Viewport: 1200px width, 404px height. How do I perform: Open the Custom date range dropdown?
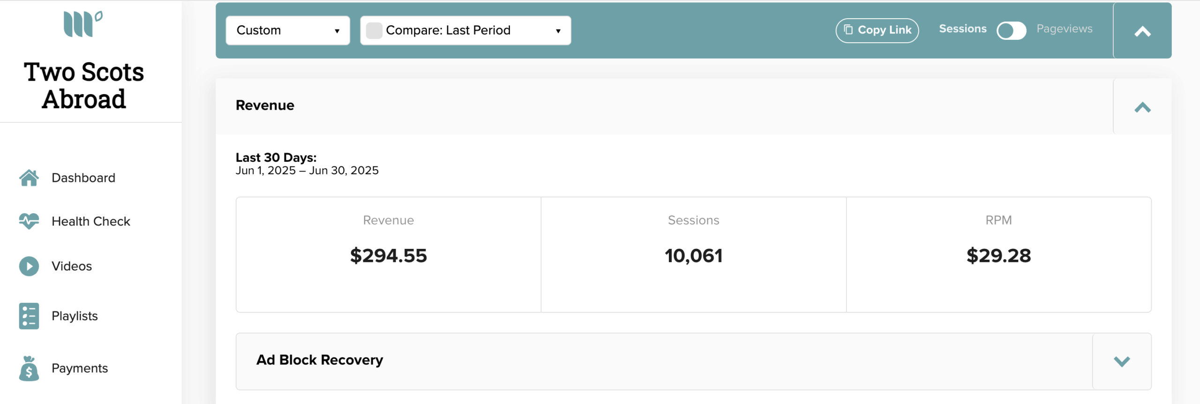point(288,30)
